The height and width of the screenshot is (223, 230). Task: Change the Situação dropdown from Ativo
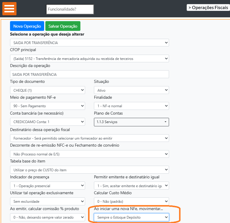131,90
